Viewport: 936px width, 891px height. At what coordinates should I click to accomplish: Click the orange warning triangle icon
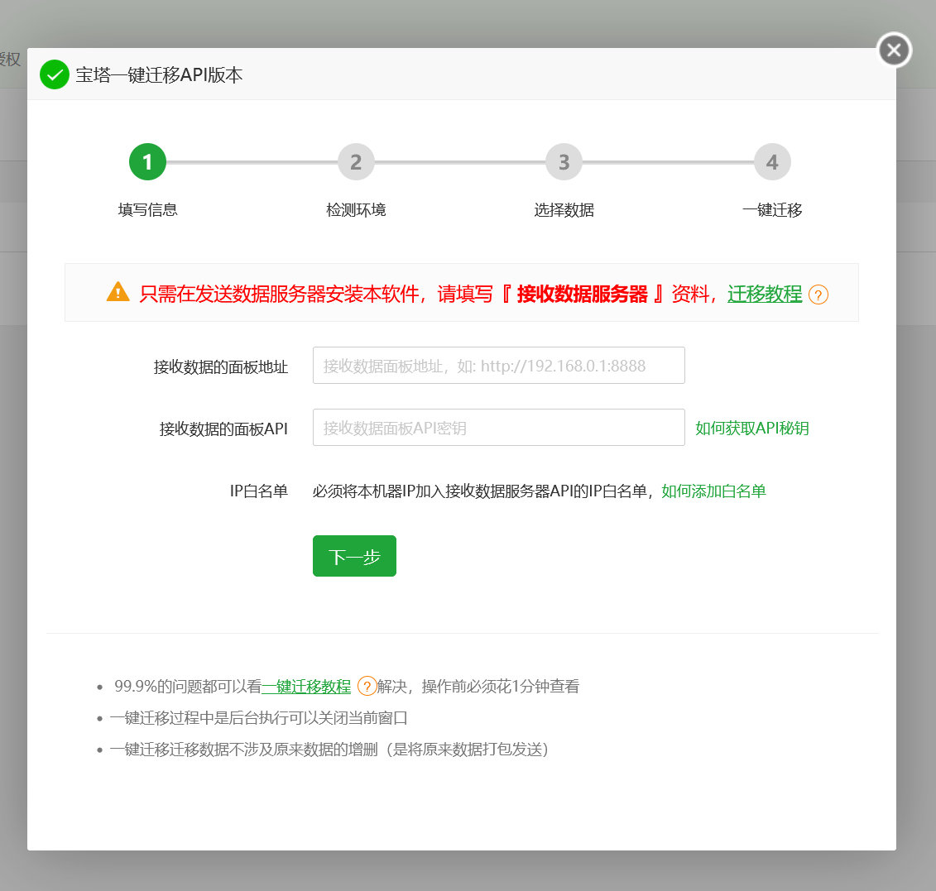click(118, 292)
